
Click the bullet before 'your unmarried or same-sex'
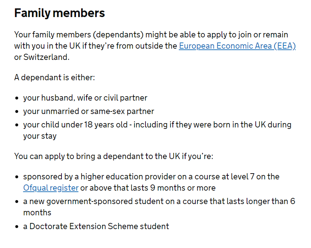coord(17,111)
